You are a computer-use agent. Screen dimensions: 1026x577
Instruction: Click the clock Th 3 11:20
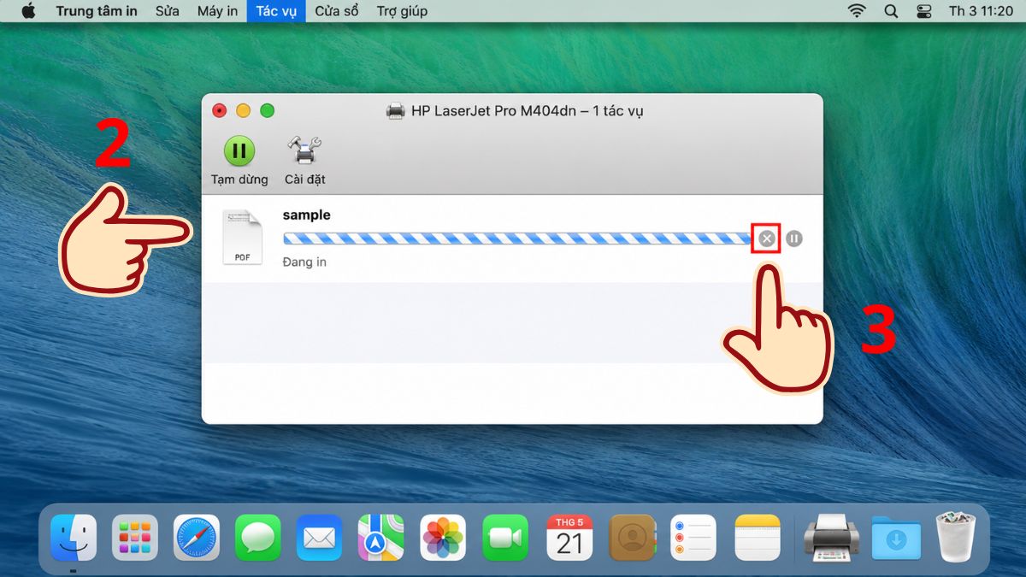click(980, 11)
